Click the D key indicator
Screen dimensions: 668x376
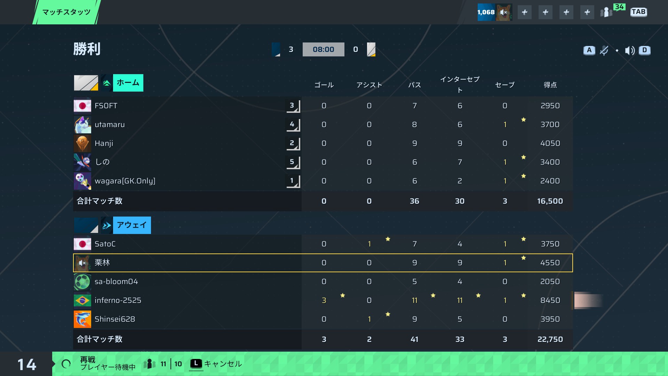(x=644, y=50)
